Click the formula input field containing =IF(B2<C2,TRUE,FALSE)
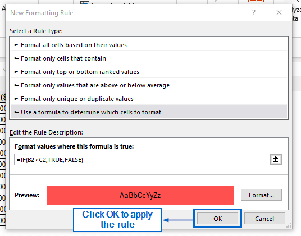 point(142,160)
